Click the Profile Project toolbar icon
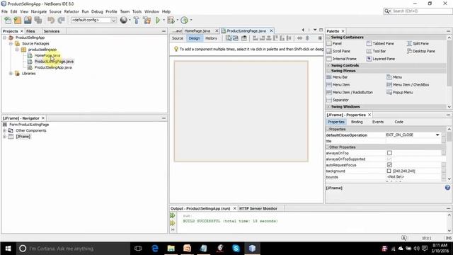 click(x=184, y=20)
